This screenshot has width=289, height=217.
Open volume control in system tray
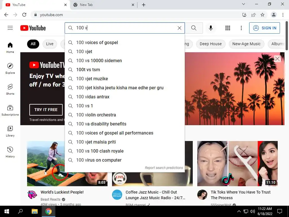pos(253,211)
